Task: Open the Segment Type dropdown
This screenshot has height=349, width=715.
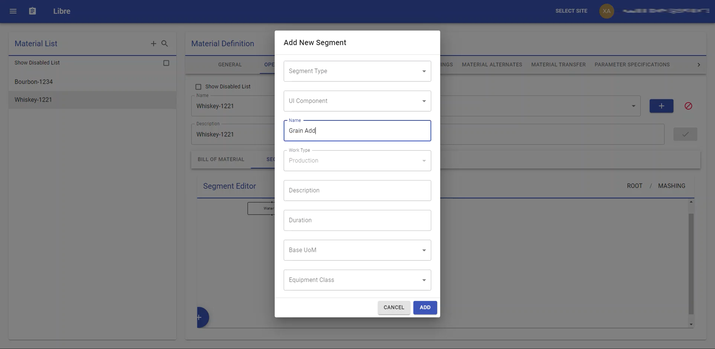Action: (x=357, y=71)
